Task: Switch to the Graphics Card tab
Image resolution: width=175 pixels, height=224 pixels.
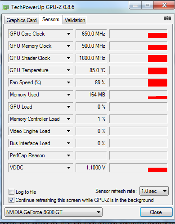Action: pyautogui.click(x=22, y=20)
